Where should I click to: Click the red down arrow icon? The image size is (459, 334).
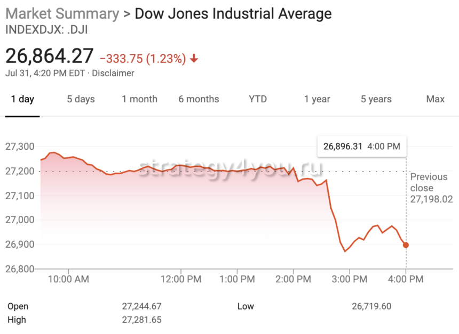point(194,59)
